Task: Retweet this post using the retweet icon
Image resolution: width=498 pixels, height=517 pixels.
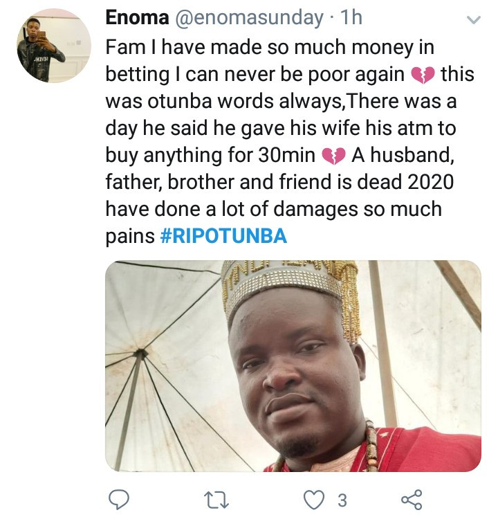Action: click(216, 500)
